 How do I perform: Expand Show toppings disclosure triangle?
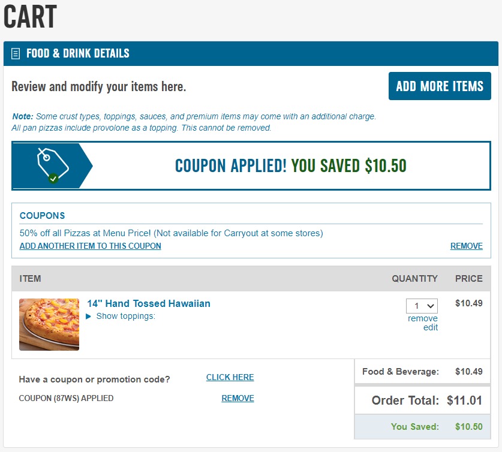pos(88,317)
